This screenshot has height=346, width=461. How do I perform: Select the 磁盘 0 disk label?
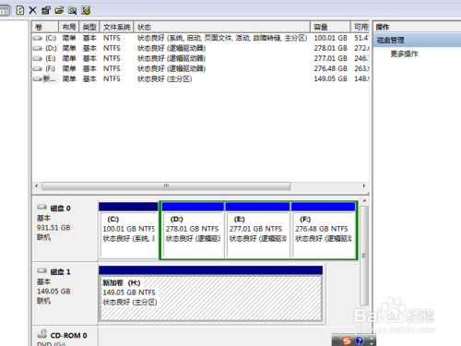coord(60,209)
